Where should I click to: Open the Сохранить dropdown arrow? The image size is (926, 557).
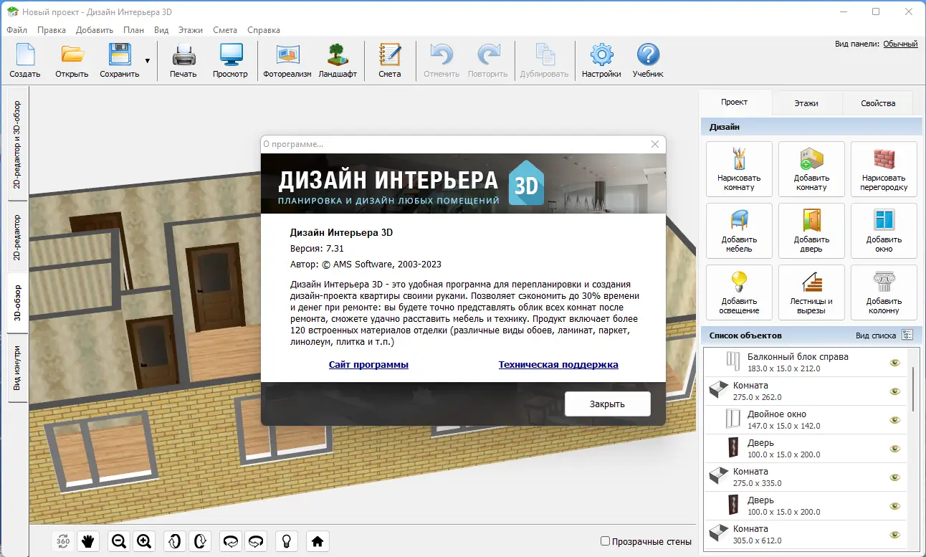pyautogui.click(x=148, y=61)
